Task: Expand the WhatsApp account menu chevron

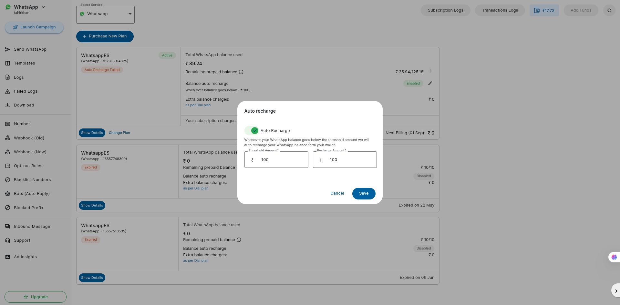Action: [44, 7]
